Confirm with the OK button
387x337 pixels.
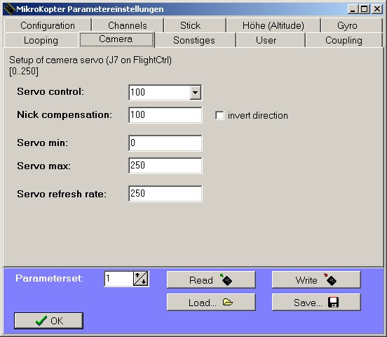(48, 321)
